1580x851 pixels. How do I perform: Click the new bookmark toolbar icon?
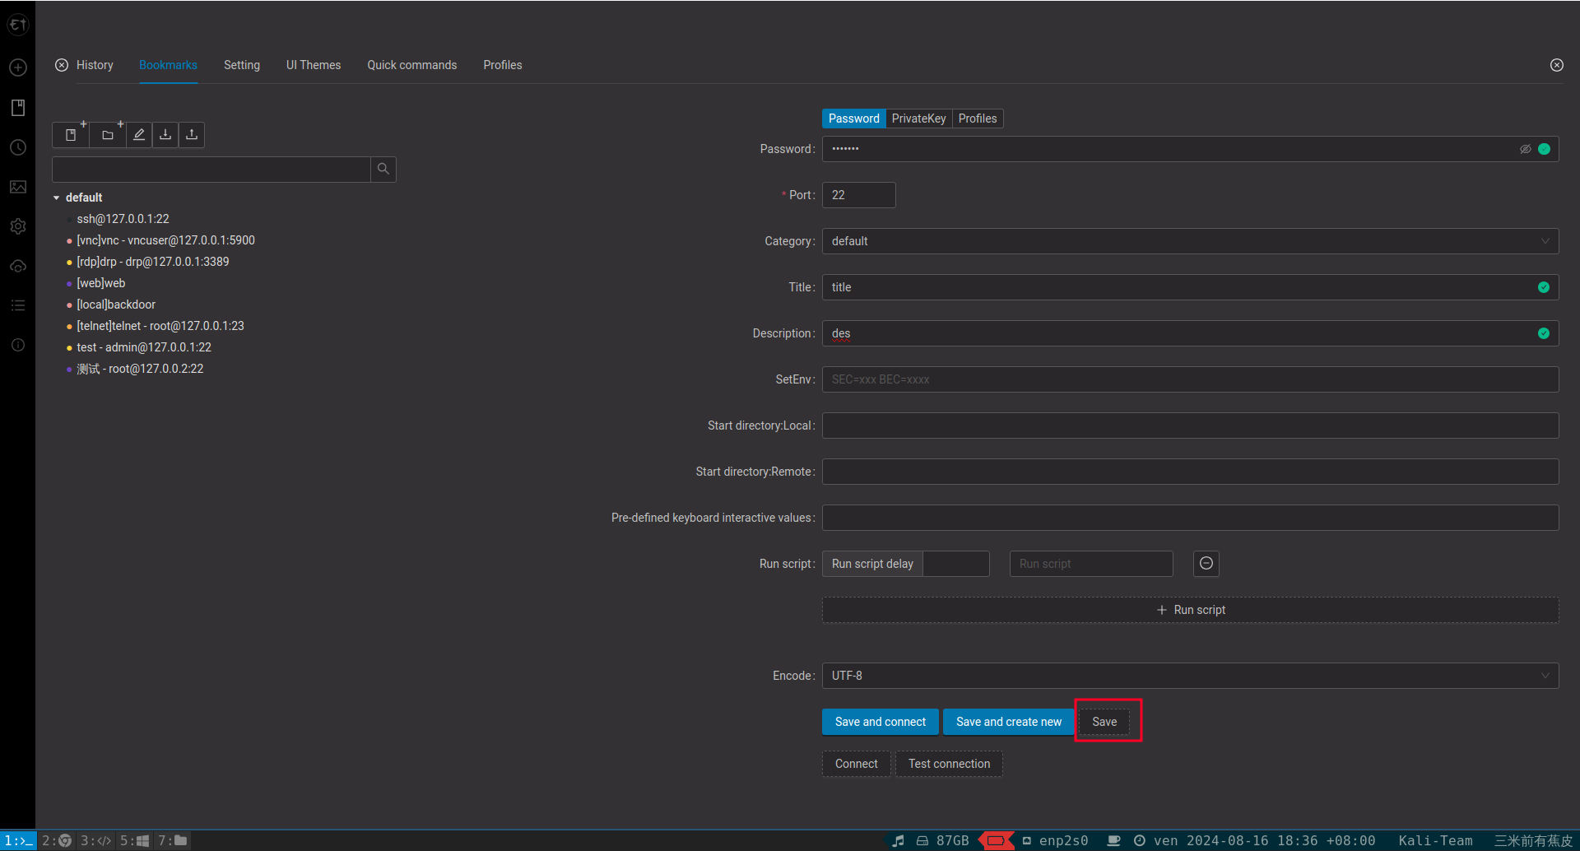pos(71,135)
